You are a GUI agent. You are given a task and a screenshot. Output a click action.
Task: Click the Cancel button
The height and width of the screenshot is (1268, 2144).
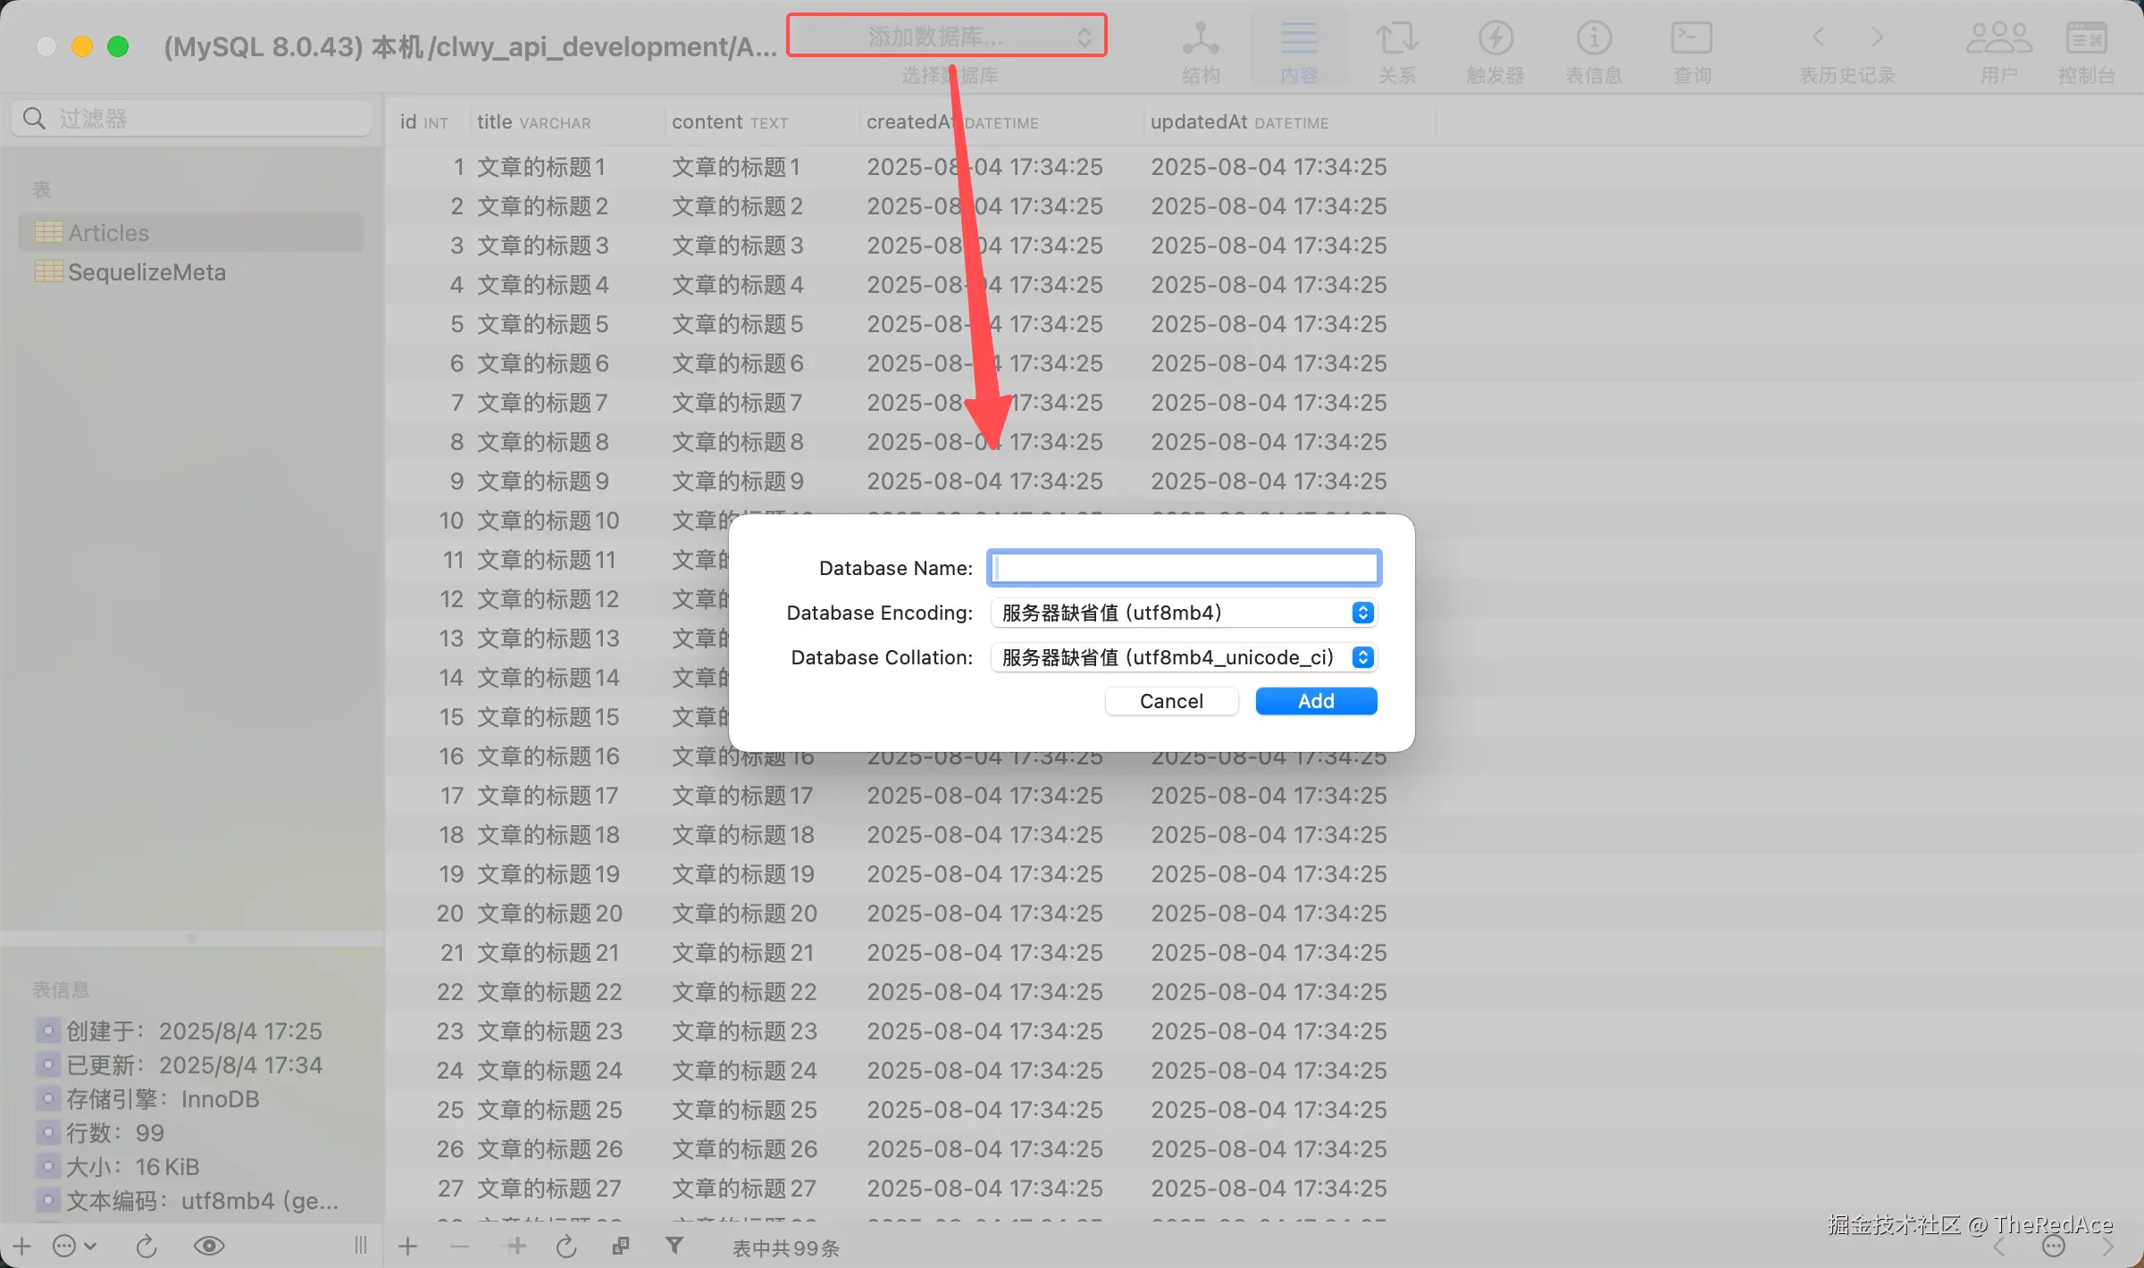1170,701
